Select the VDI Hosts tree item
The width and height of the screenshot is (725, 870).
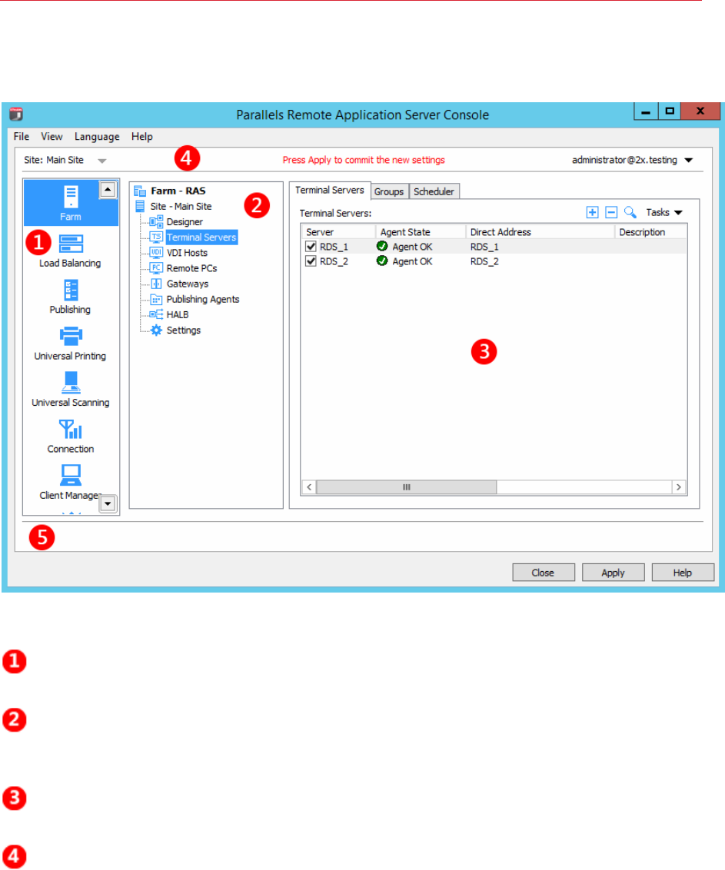pos(187,253)
